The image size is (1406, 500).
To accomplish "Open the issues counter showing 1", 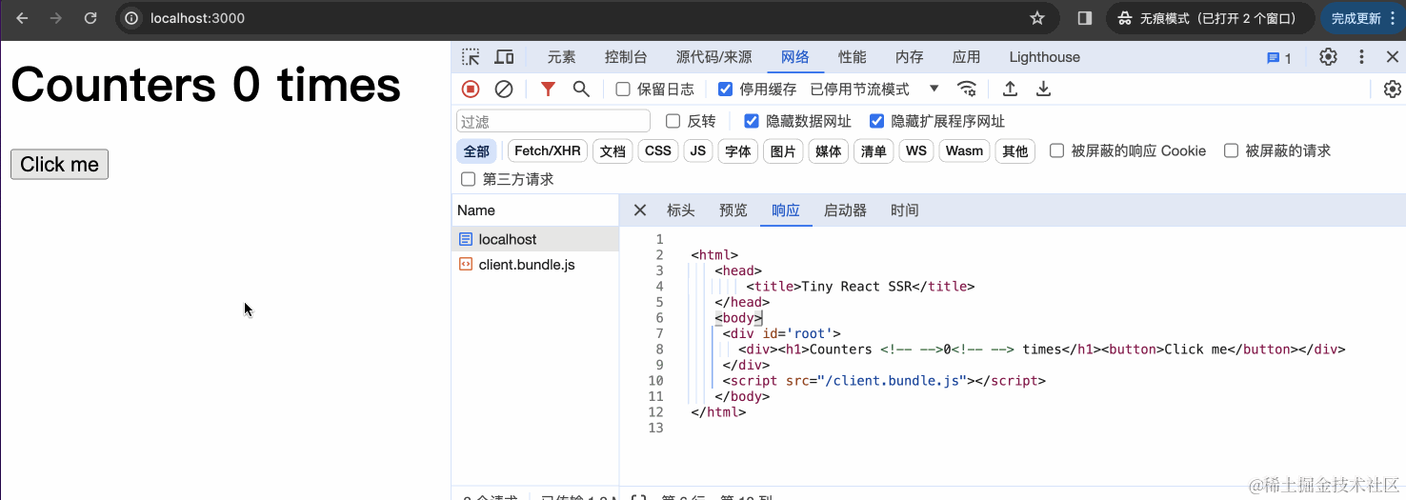I will coord(1278,58).
